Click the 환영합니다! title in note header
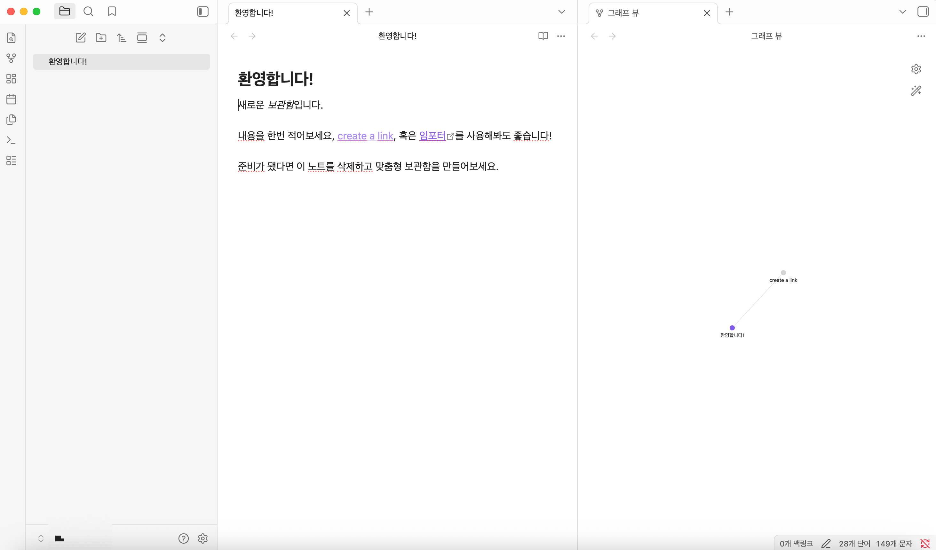 click(x=397, y=36)
